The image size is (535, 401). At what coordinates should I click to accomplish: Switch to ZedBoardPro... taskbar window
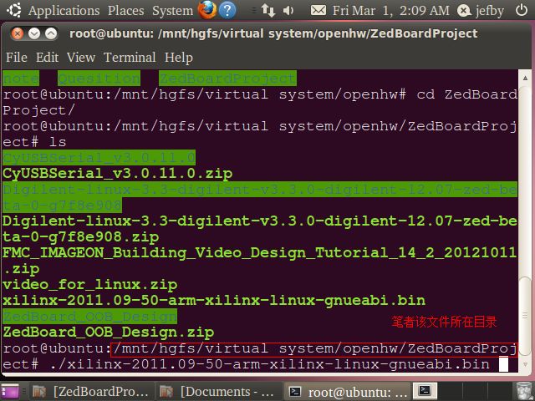point(91,392)
